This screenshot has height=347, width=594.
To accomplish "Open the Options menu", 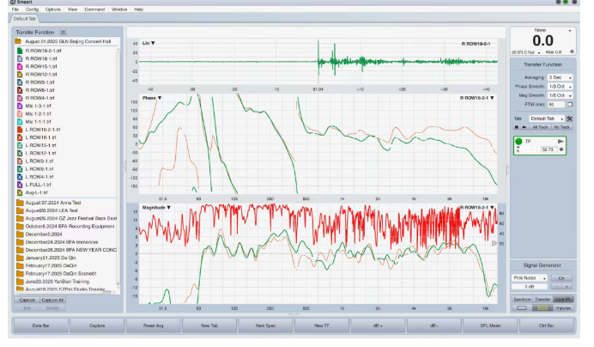I will 53,9.
